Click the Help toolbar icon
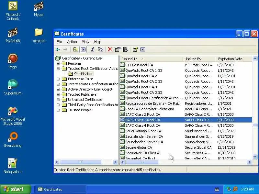The height and width of the screenshot is (194, 259). tap(135, 49)
